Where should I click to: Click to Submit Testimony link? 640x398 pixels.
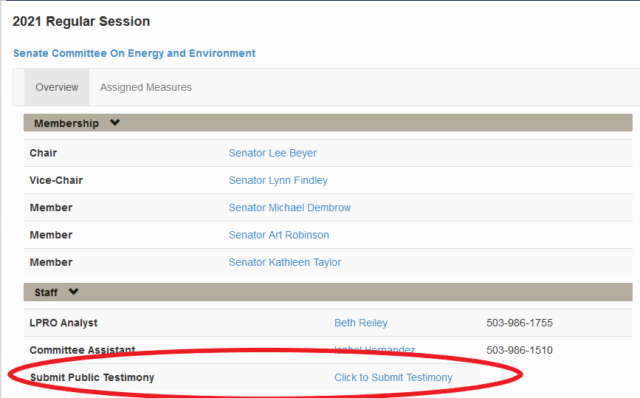(x=393, y=377)
